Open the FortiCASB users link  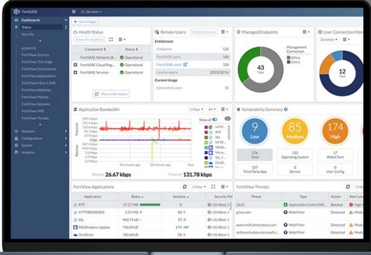click(x=169, y=65)
